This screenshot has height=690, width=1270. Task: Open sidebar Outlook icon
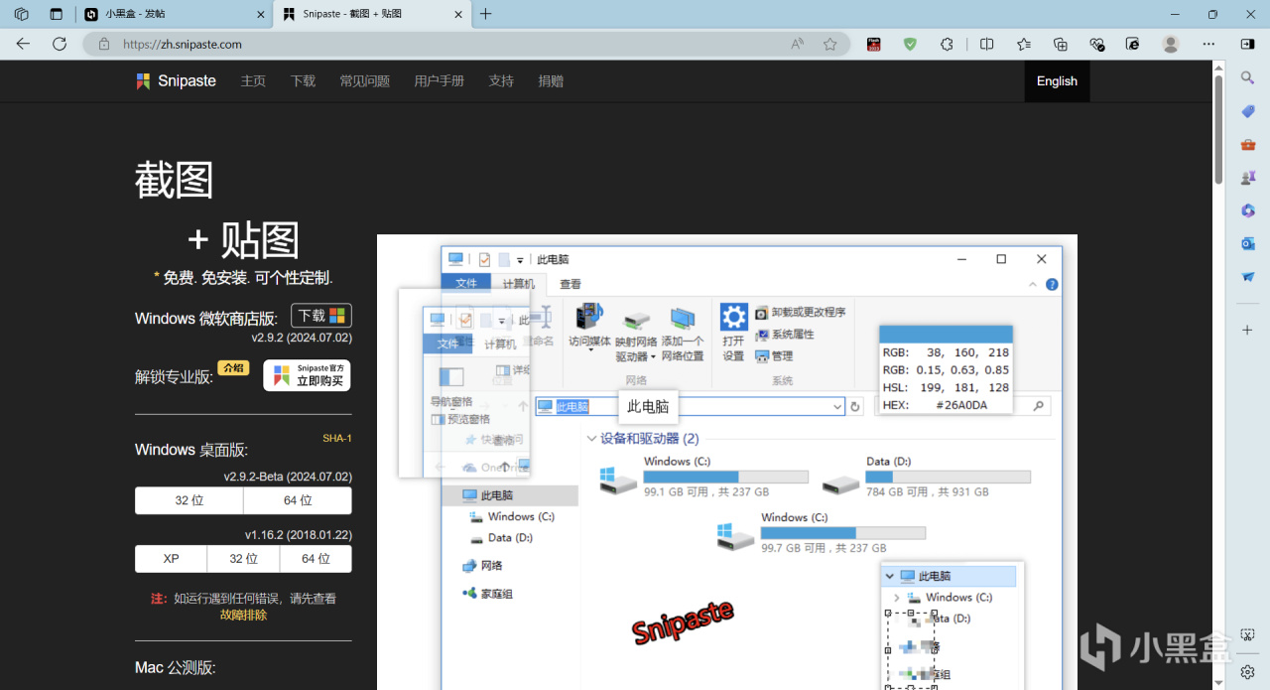click(1248, 243)
